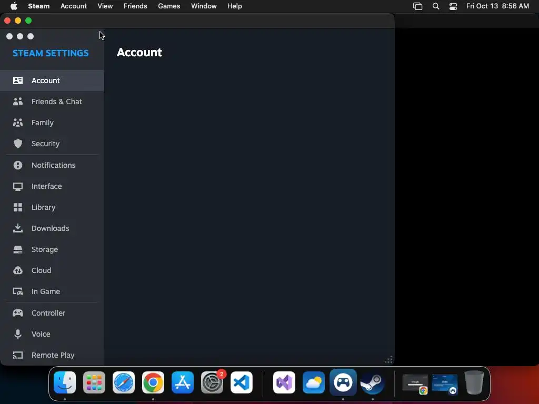Select the Family group icon
The width and height of the screenshot is (539, 404).
tap(18, 123)
